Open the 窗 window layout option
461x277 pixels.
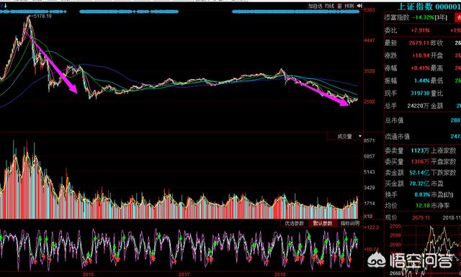(339, 6)
